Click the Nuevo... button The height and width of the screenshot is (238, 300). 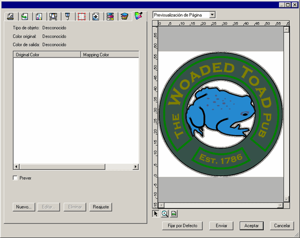point(24,207)
